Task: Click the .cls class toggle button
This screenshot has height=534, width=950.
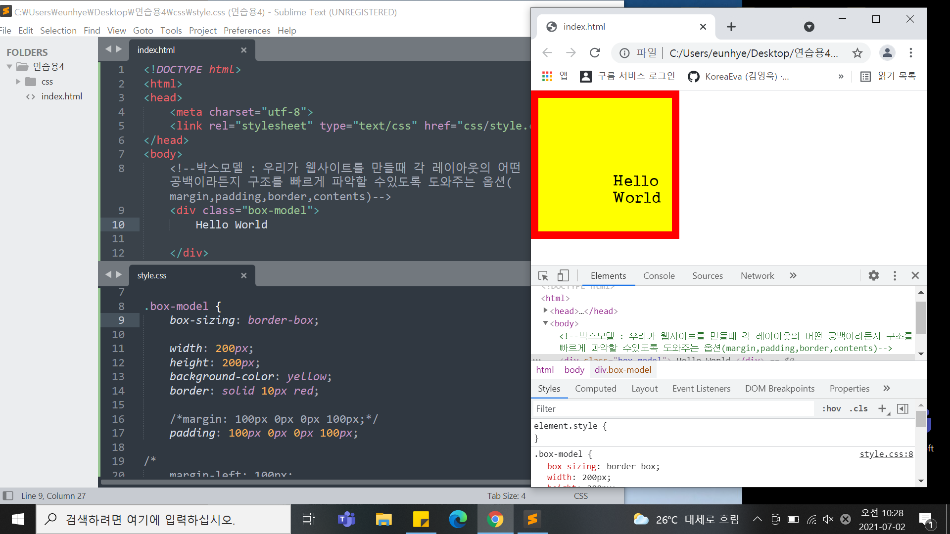Action: pyautogui.click(x=858, y=408)
